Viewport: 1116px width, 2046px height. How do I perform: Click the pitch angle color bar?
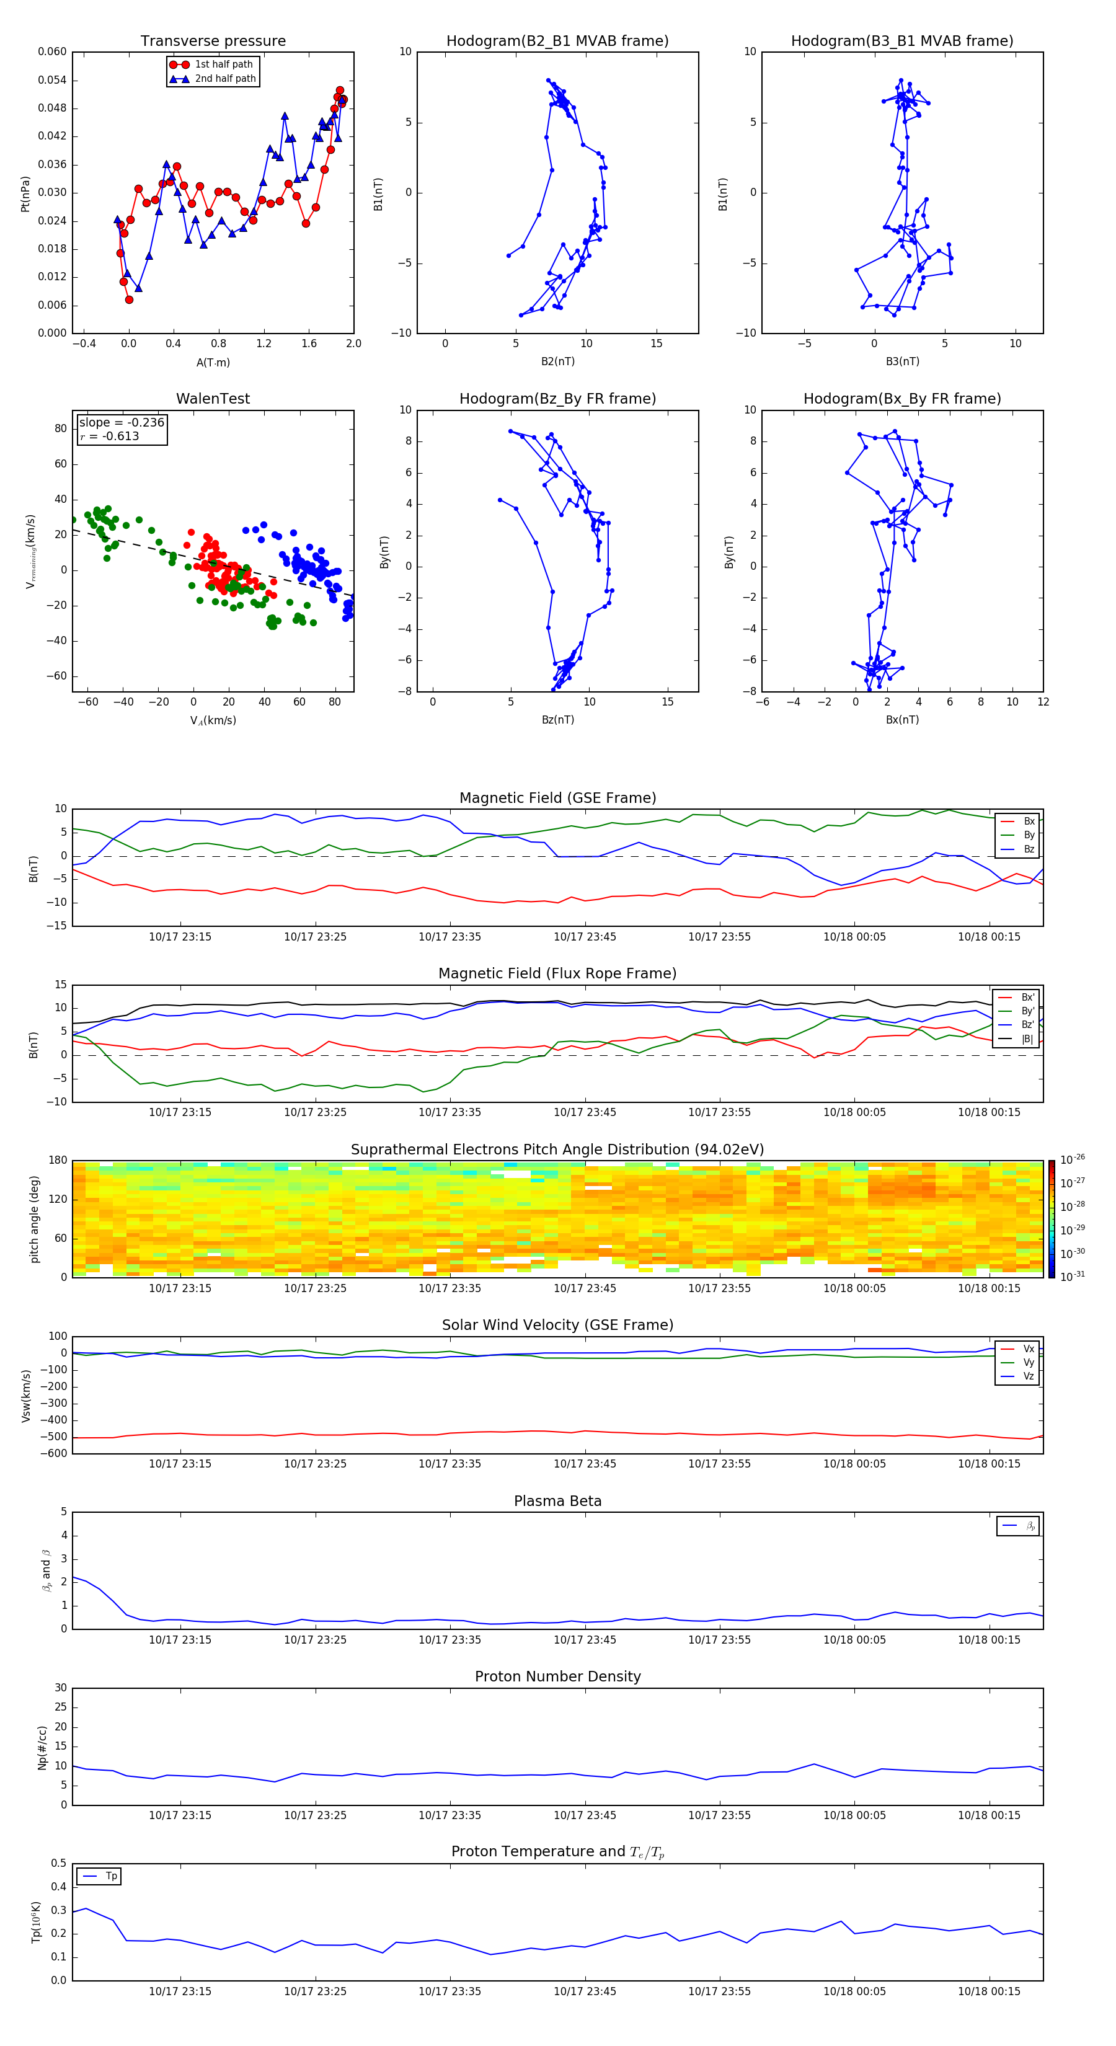point(1052,1219)
